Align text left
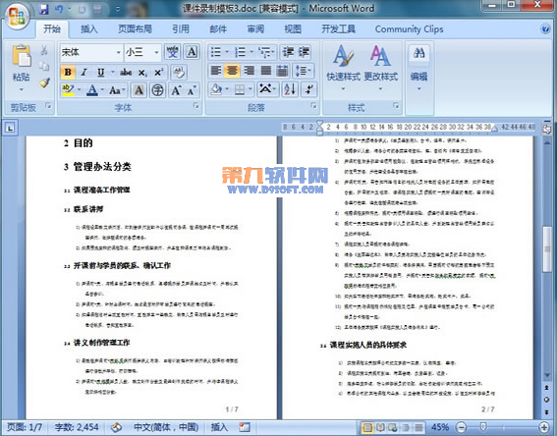The width and height of the screenshot is (557, 436). pyautogui.click(x=215, y=71)
